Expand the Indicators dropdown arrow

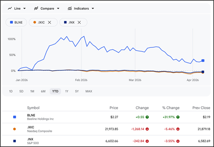(93, 8)
